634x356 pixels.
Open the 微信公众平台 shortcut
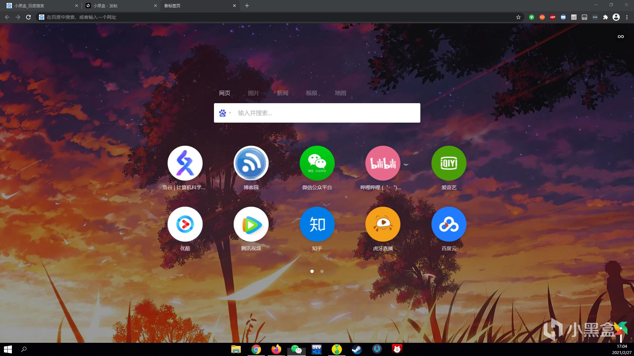pos(317,163)
